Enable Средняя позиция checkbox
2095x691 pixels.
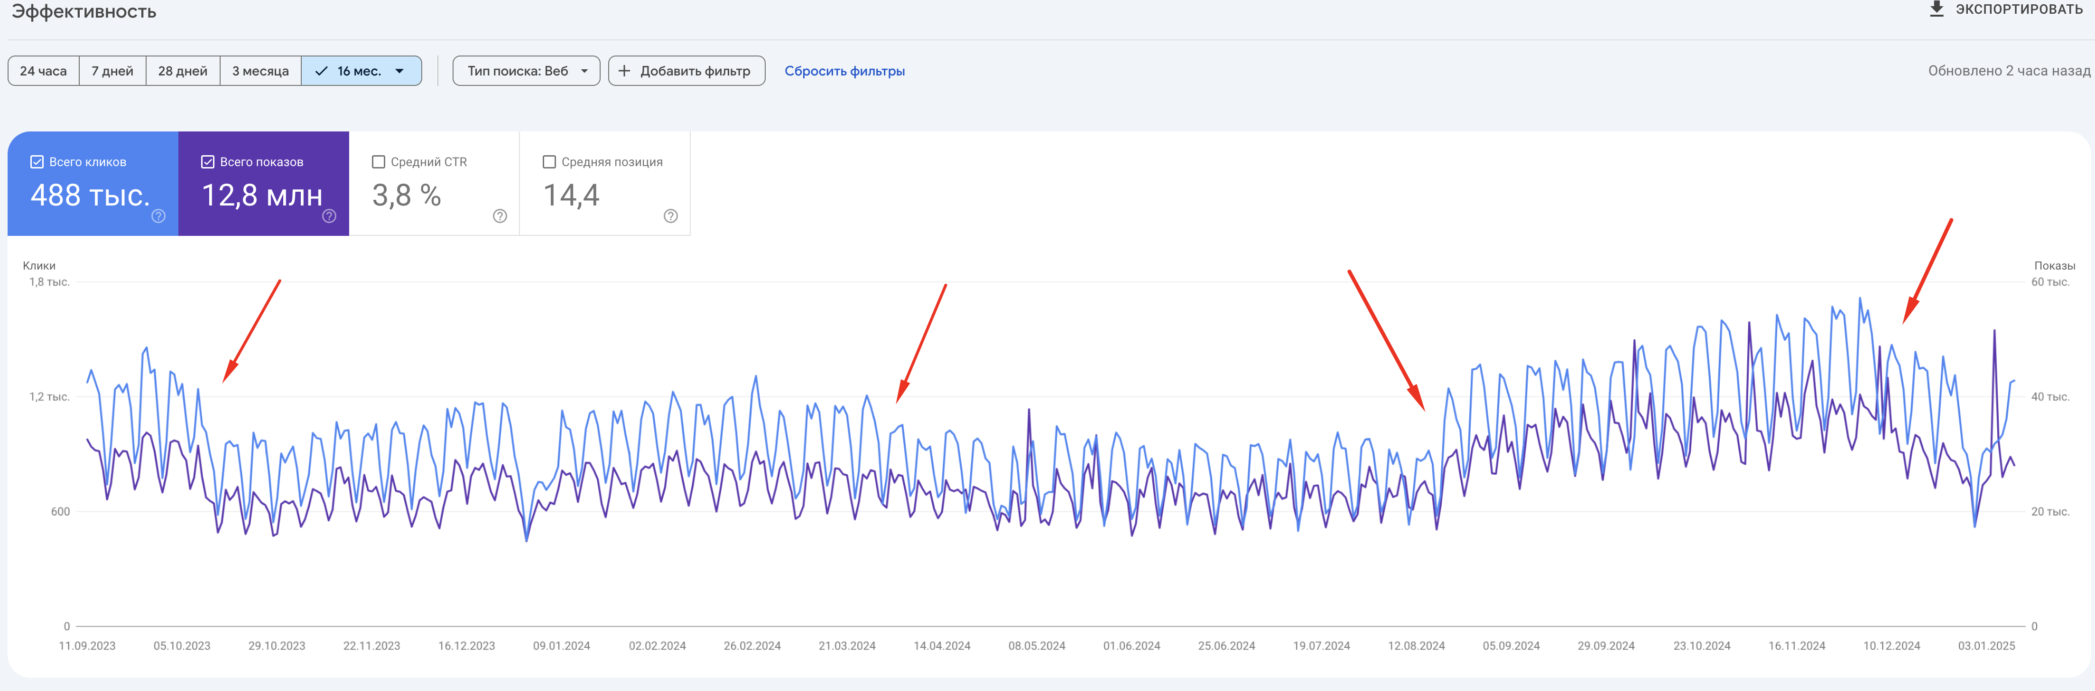pos(549,162)
